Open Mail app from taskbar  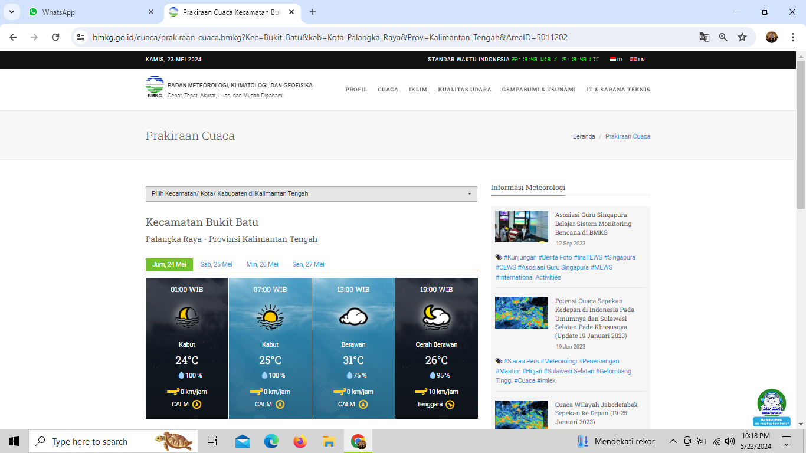click(243, 441)
